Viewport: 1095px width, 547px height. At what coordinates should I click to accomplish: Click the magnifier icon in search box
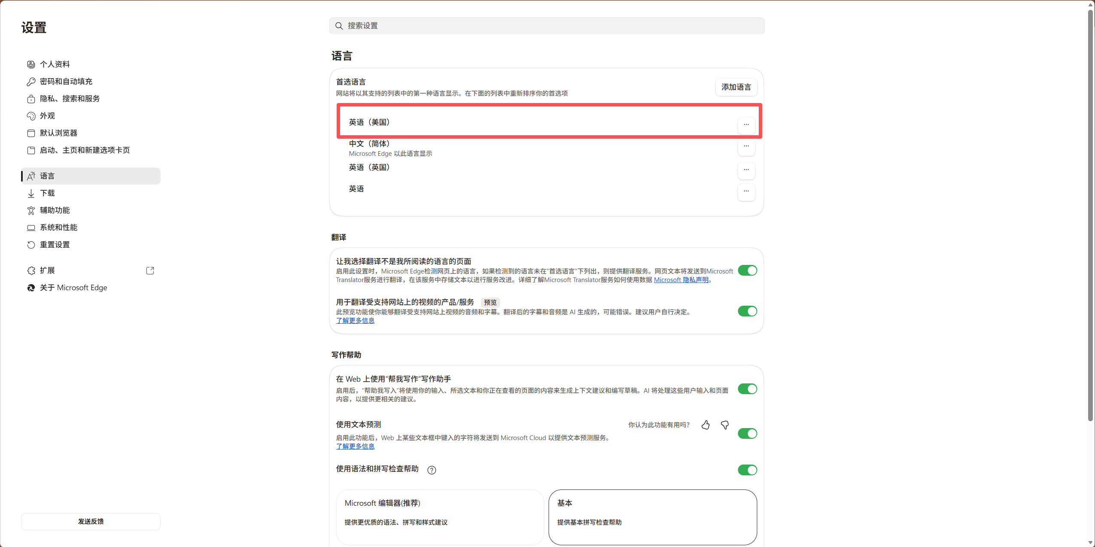339,26
